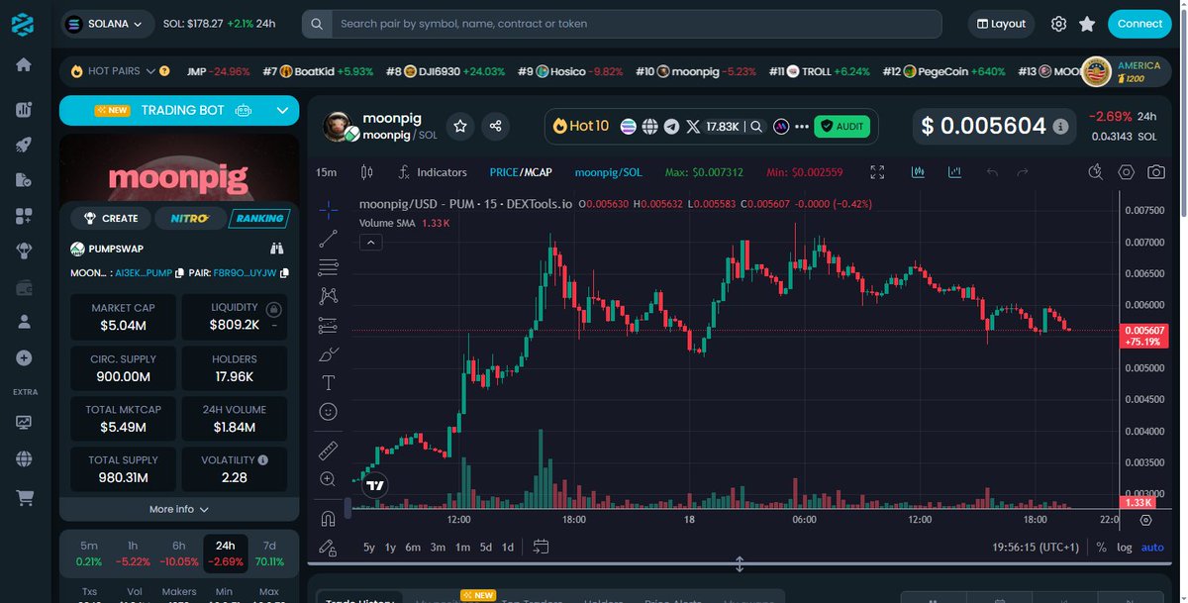This screenshot has height=603, width=1188.
Task: Open the rocket launch sidebar icon
Action: tap(24, 145)
